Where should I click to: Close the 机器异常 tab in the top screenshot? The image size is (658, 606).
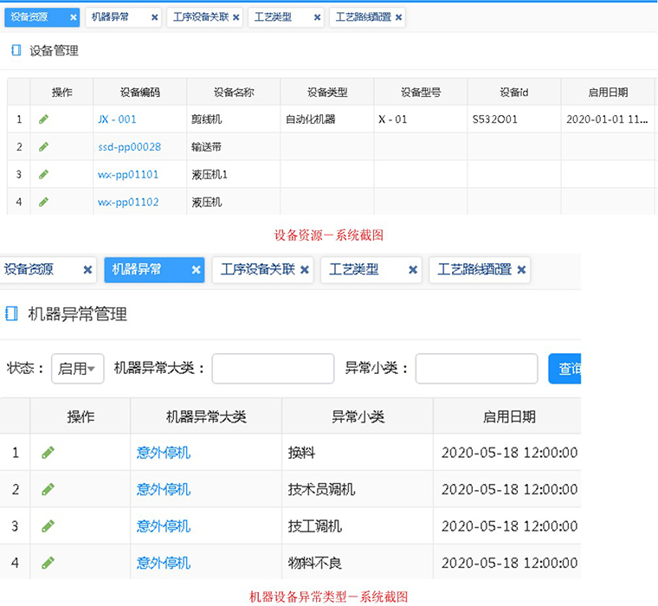click(154, 17)
